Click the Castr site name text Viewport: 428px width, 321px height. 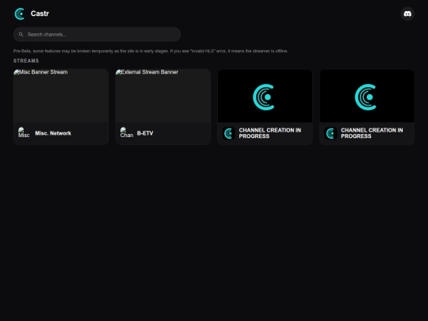click(x=40, y=13)
